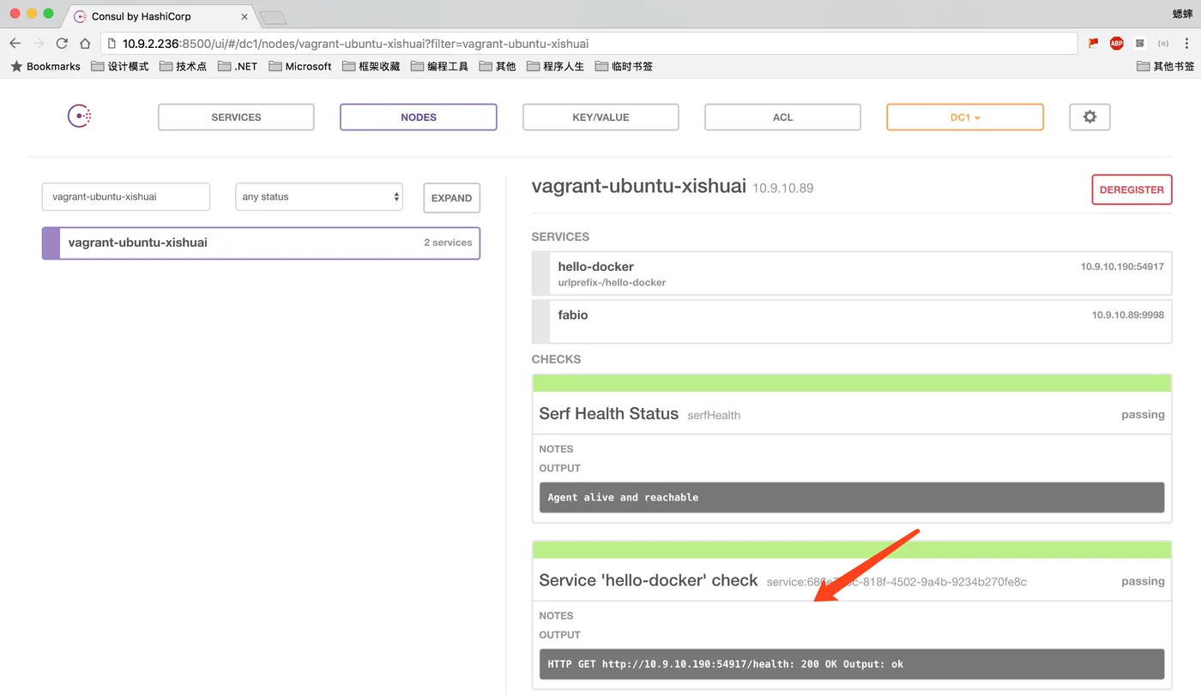Open the fabio service entry
This screenshot has width=1201, height=695.
[x=852, y=321]
